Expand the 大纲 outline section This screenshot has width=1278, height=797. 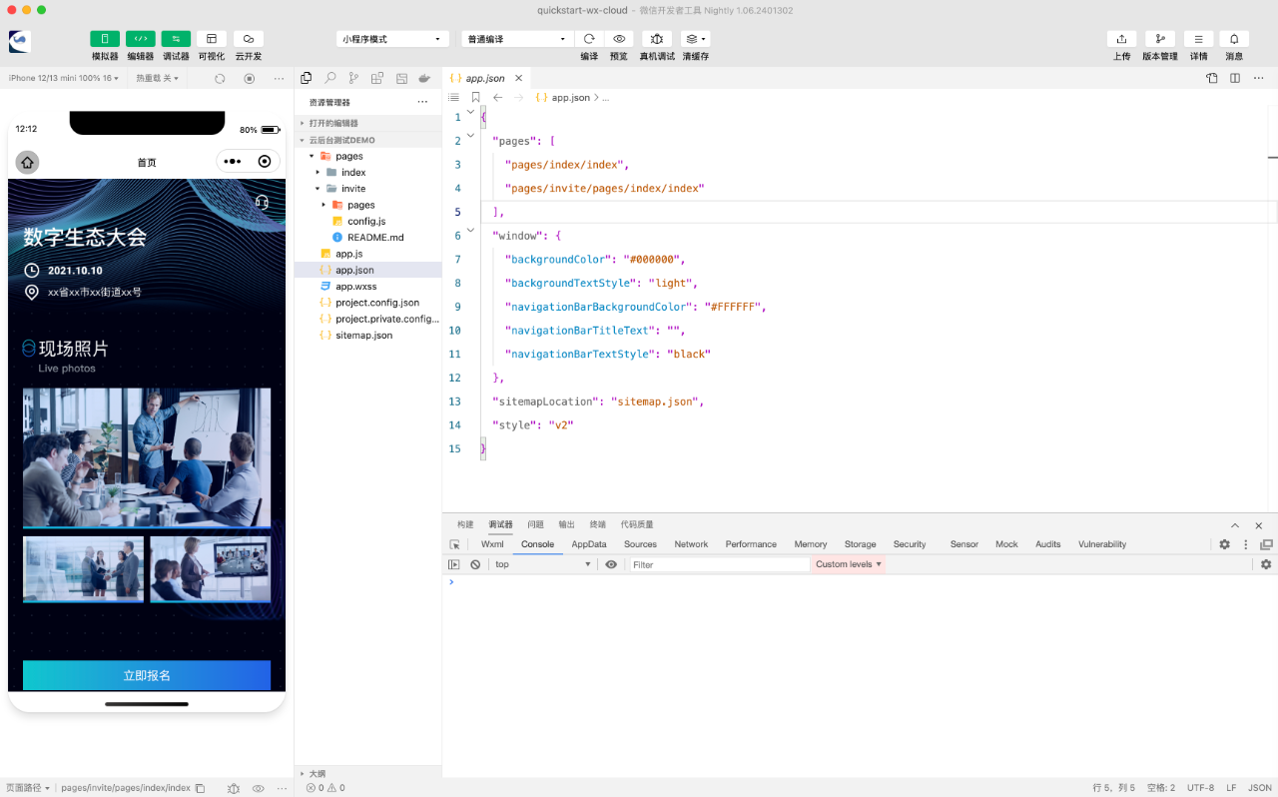click(x=368, y=774)
